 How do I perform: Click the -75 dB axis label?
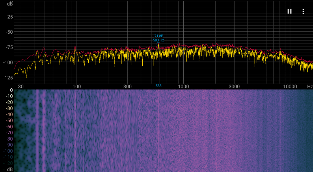[x=9, y=47]
